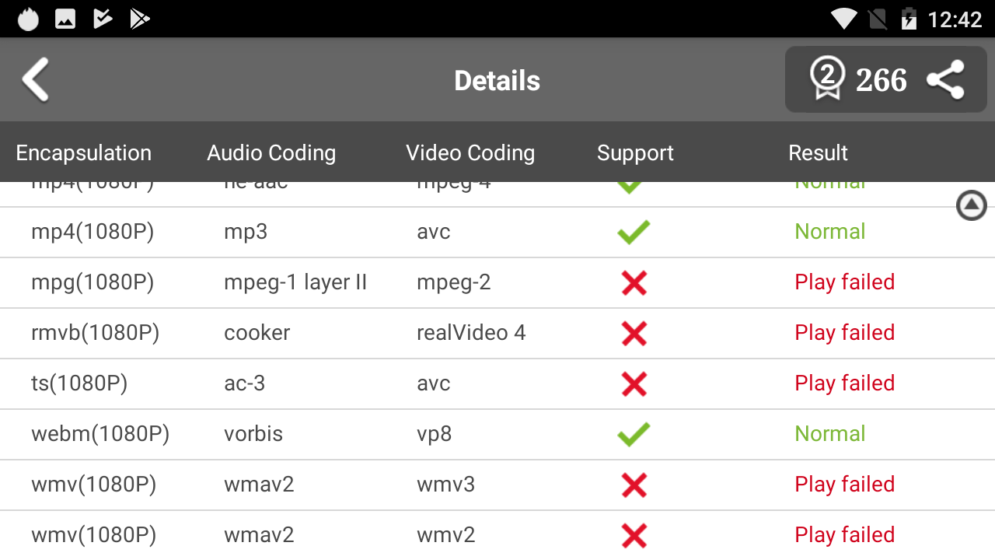The height and width of the screenshot is (560, 995).
Task: Tap the Details page title
Action: click(x=497, y=81)
